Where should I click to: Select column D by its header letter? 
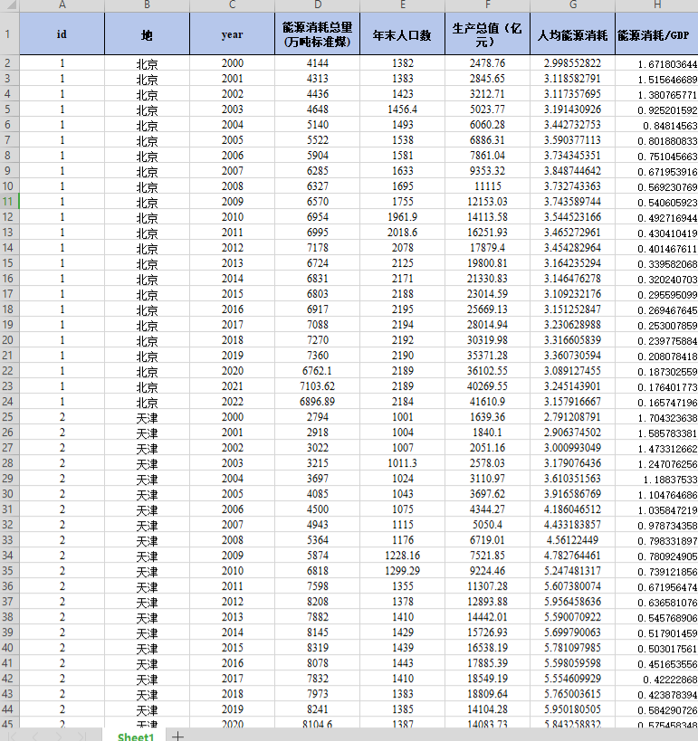[x=318, y=5]
